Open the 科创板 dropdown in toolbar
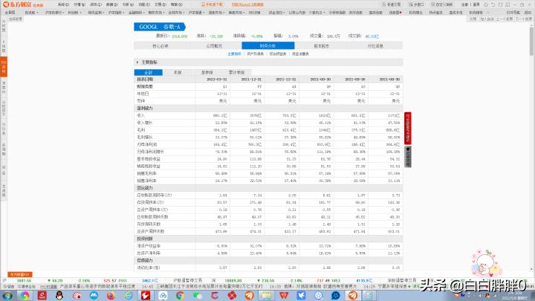Screen dimensions: 535x301 (74, 13)
